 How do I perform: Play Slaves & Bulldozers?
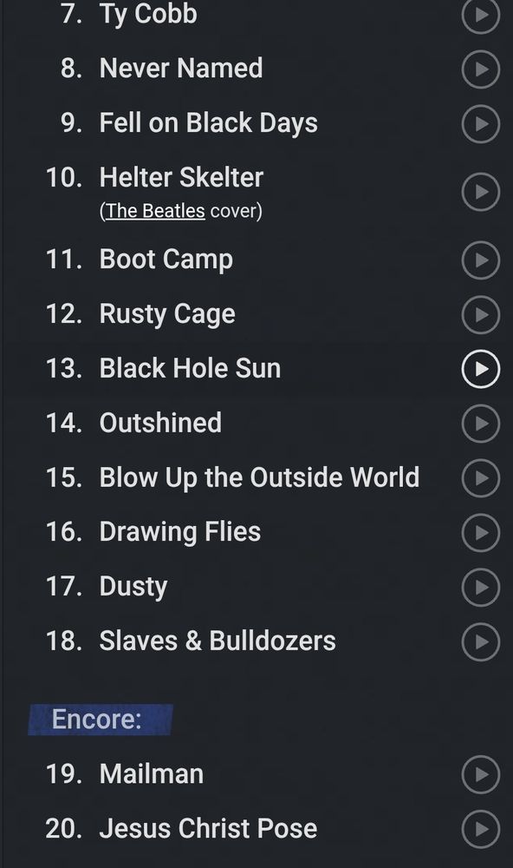[x=480, y=642]
